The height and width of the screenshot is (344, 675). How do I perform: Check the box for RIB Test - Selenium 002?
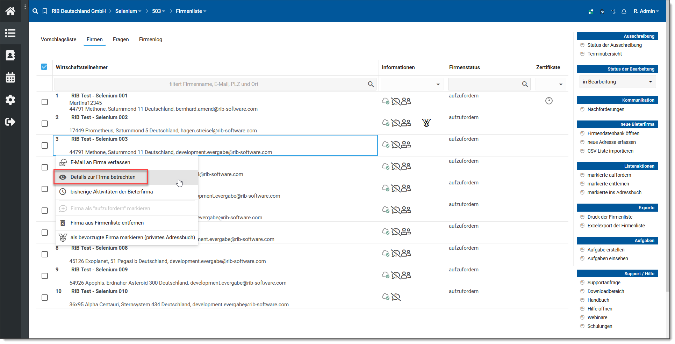click(45, 124)
